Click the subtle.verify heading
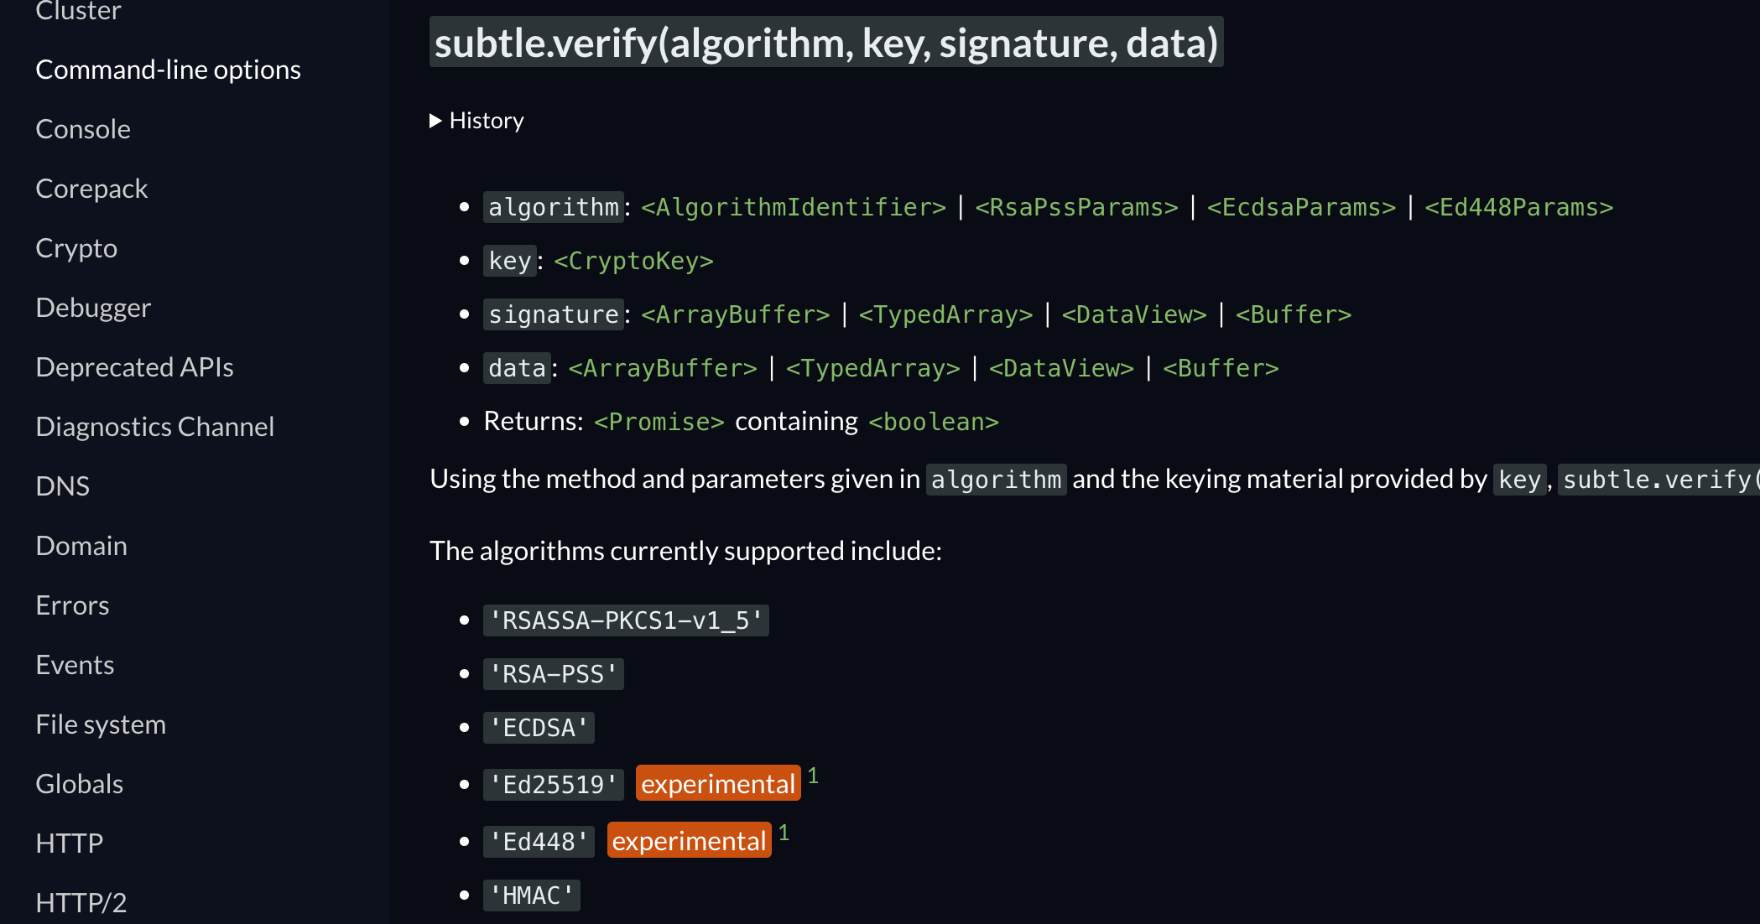This screenshot has width=1760, height=924. pyautogui.click(x=826, y=43)
